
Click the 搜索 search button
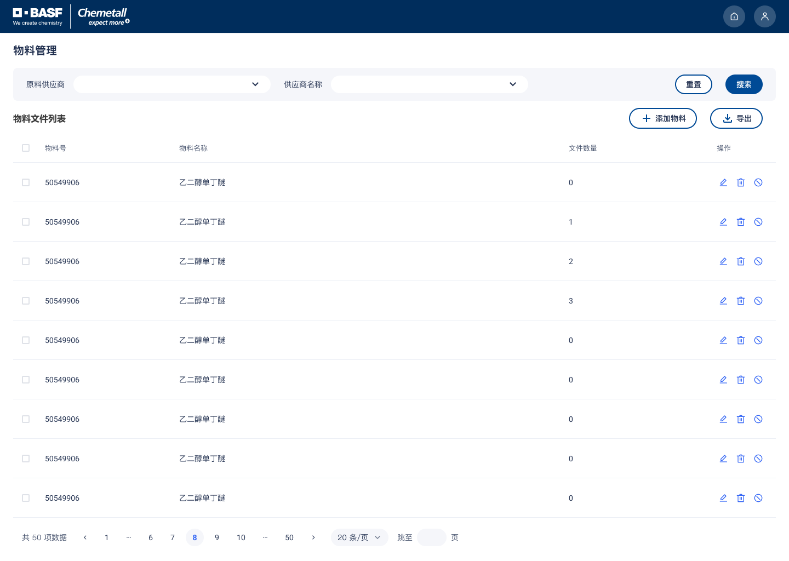(744, 84)
